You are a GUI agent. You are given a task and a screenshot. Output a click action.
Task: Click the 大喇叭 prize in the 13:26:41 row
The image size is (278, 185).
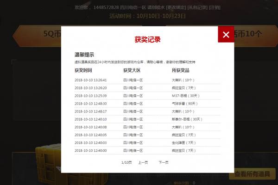click(x=183, y=80)
